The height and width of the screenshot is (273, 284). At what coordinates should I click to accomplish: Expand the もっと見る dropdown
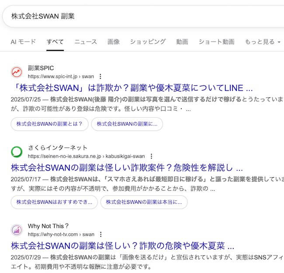[263, 42]
